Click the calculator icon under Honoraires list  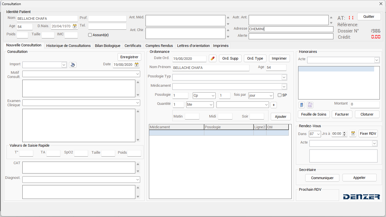[302, 105]
